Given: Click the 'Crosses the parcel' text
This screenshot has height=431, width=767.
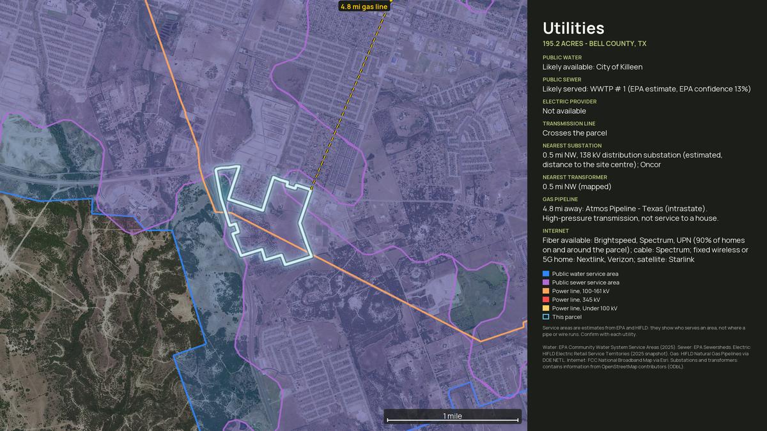Looking at the screenshot, I should tap(575, 133).
